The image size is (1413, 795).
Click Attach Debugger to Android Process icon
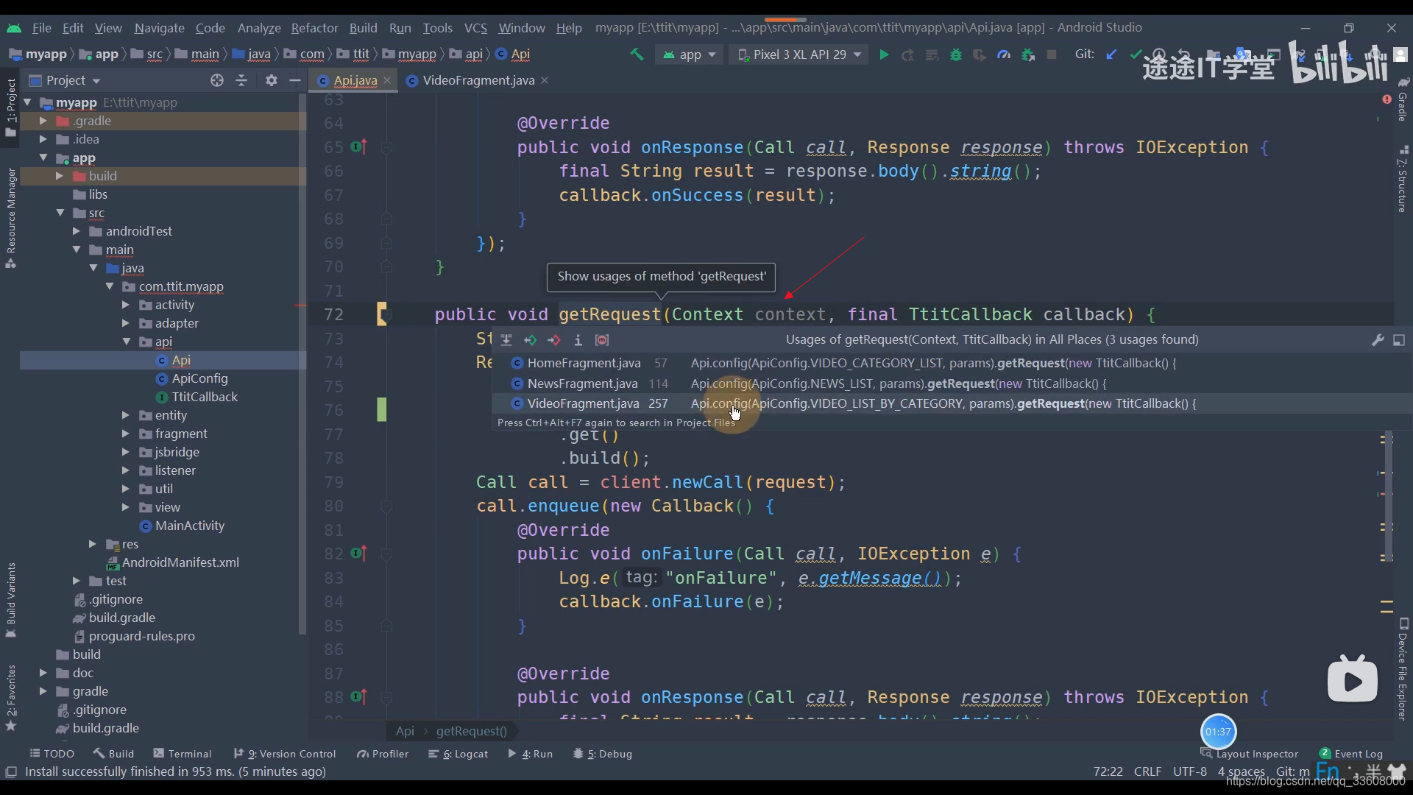click(x=1028, y=54)
